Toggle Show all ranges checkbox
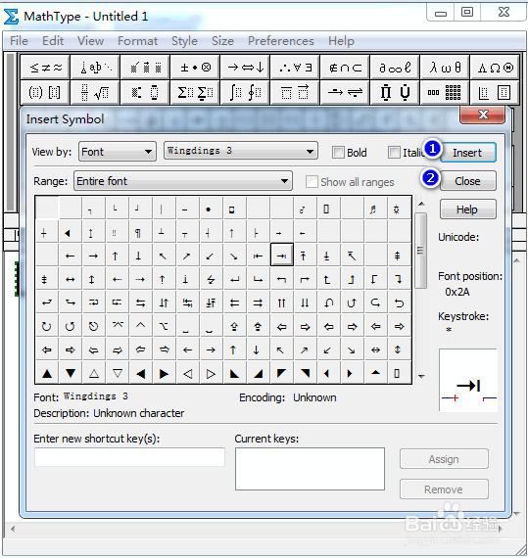The height and width of the screenshot is (558, 528). (x=312, y=181)
